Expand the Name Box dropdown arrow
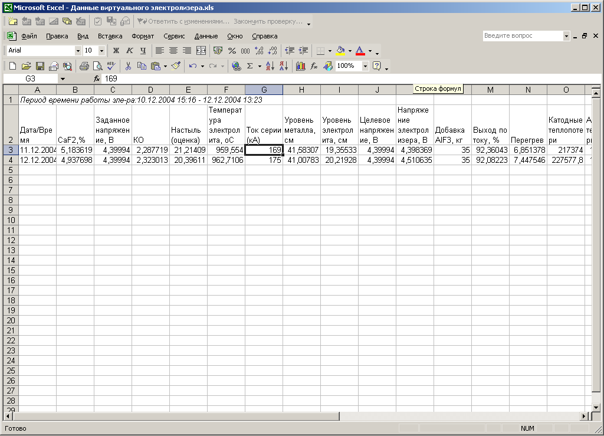The height and width of the screenshot is (436, 604). [x=63, y=79]
